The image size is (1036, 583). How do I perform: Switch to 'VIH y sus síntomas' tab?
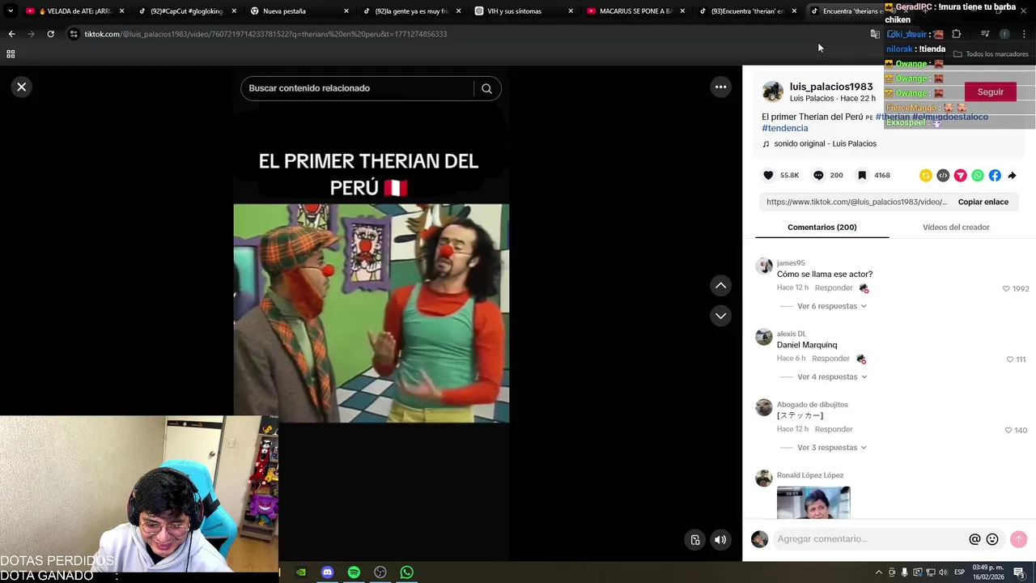click(524, 11)
